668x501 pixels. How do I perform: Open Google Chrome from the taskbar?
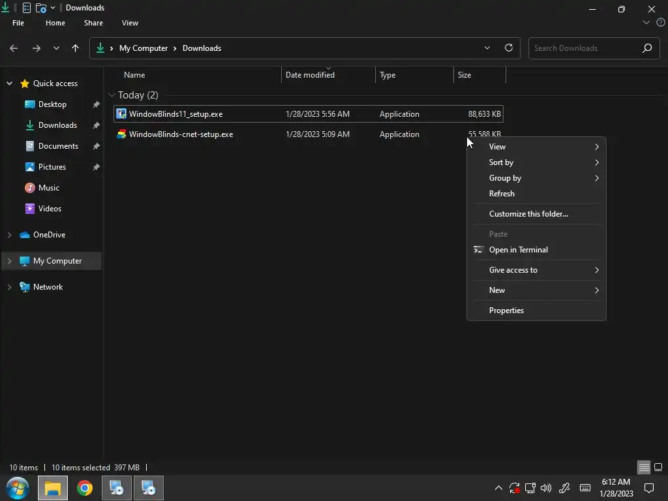point(85,488)
